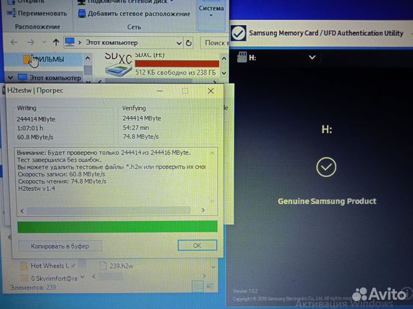Expand the chevron beside Skyrimfort@ra

[x=83, y=277]
